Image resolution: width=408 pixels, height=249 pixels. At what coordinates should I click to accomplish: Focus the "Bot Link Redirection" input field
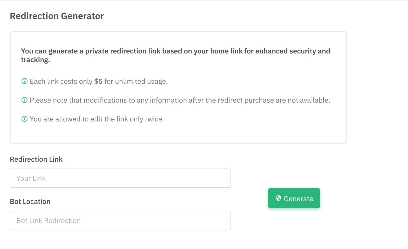[120, 220]
